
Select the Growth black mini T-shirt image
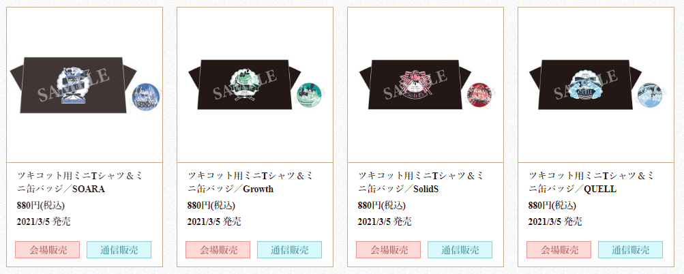click(x=245, y=85)
